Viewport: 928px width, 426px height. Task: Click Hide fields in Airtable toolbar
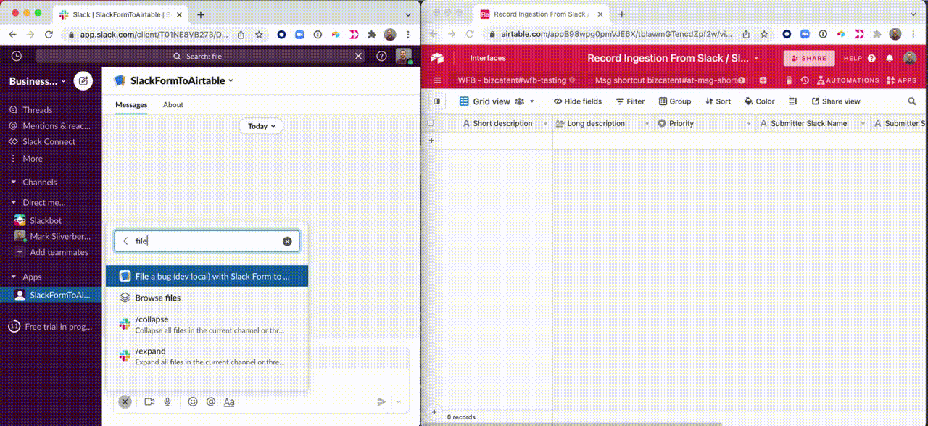[578, 101]
